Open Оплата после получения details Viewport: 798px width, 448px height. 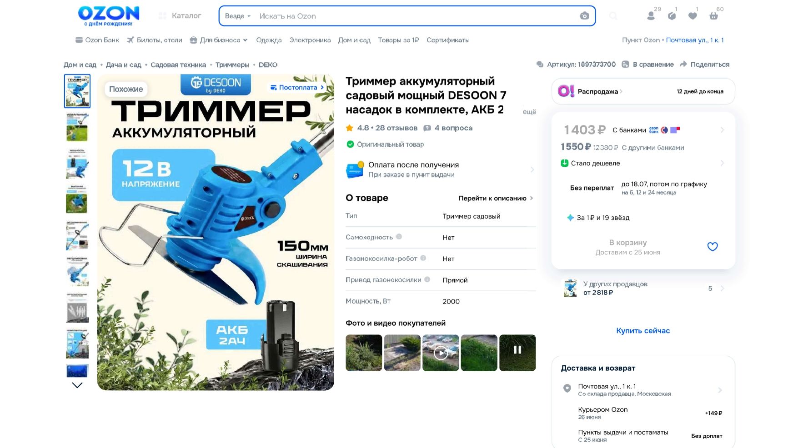(440, 169)
